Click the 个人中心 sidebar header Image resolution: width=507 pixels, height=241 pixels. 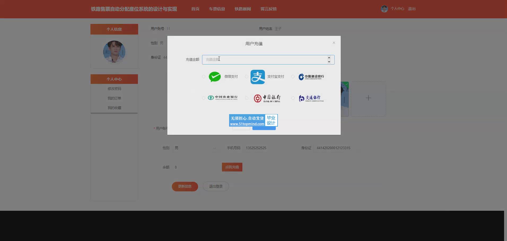click(x=114, y=79)
